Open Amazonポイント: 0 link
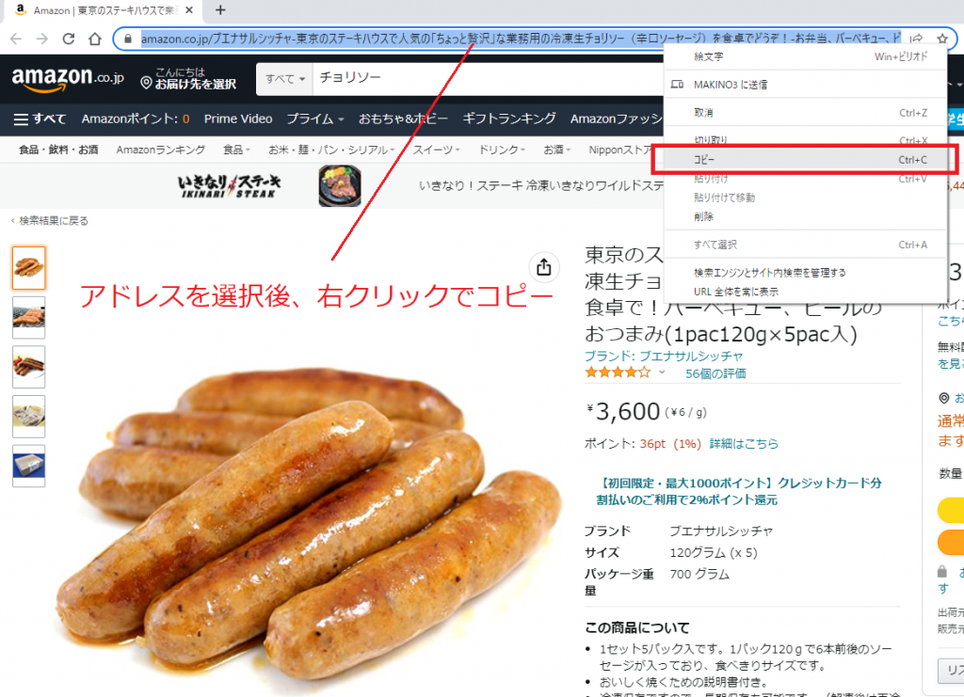 (136, 119)
